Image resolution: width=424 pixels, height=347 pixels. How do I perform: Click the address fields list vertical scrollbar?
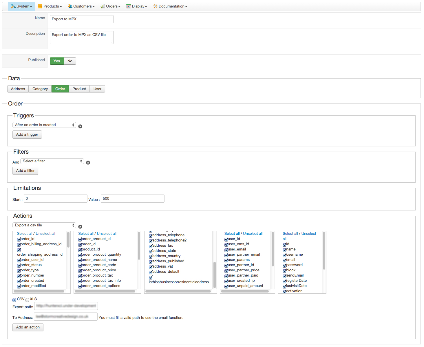pyautogui.click(x=215, y=275)
